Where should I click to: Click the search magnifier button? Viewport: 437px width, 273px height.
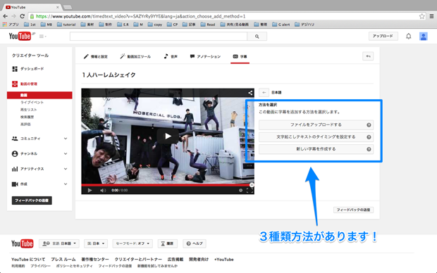click(x=257, y=36)
